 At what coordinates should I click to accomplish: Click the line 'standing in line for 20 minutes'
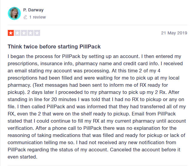96,99
